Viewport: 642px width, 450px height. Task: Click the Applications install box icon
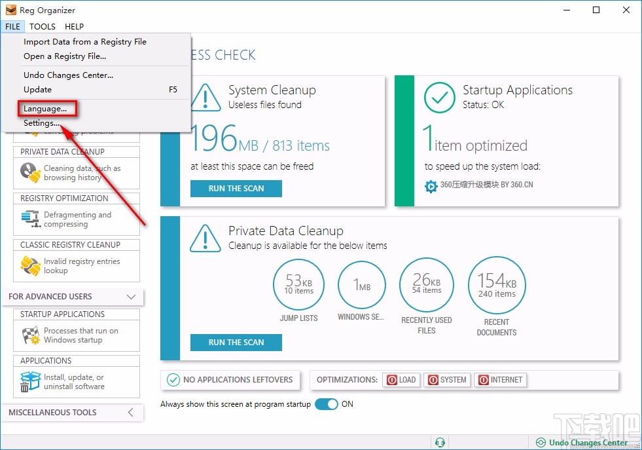tap(30, 382)
